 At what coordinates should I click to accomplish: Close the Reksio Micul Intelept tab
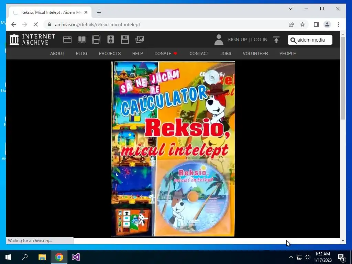coord(86,12)
